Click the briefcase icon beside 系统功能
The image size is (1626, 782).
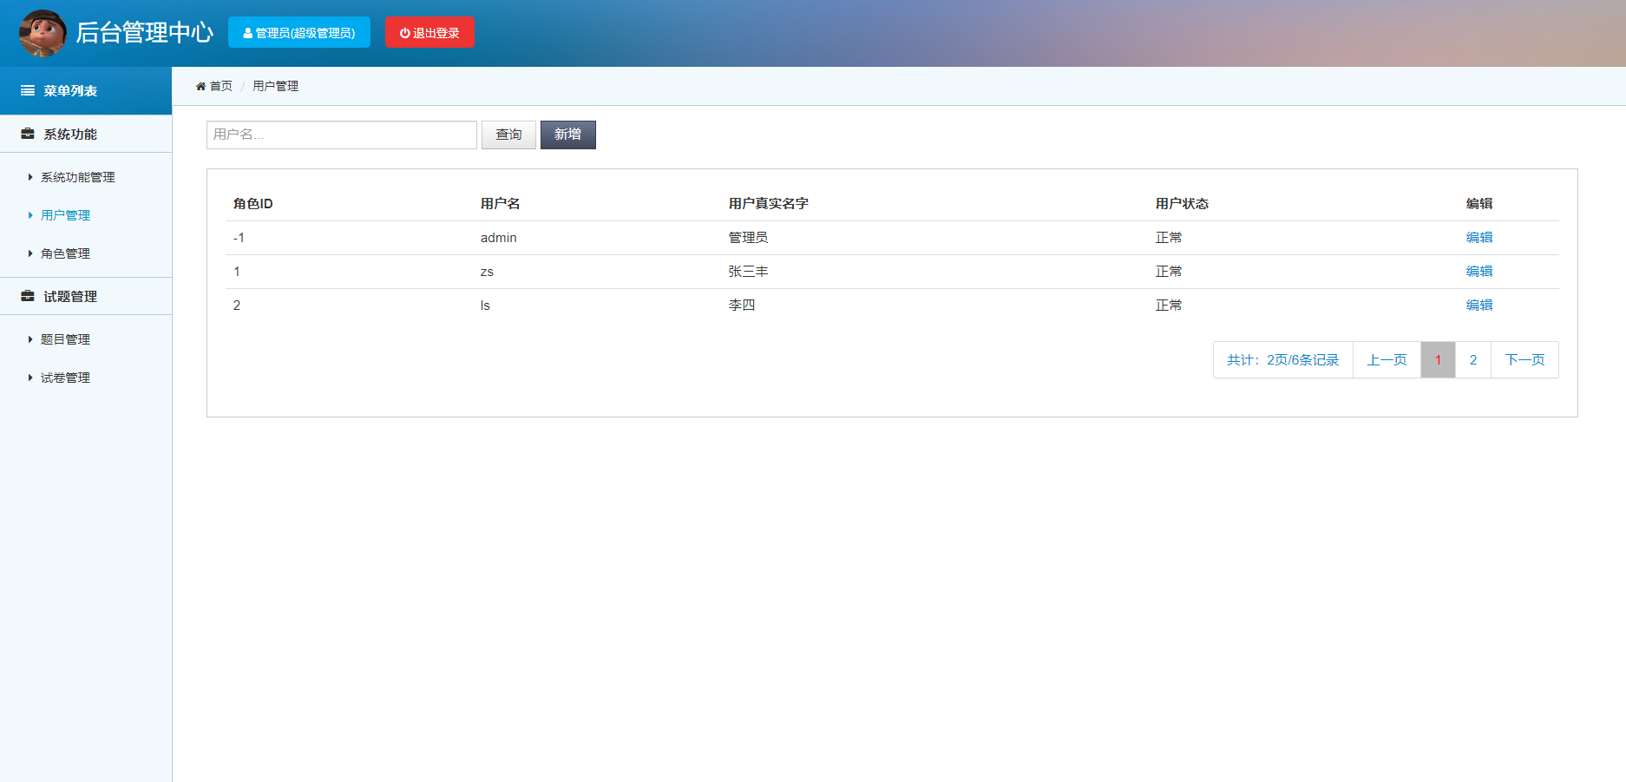point(24,133)
